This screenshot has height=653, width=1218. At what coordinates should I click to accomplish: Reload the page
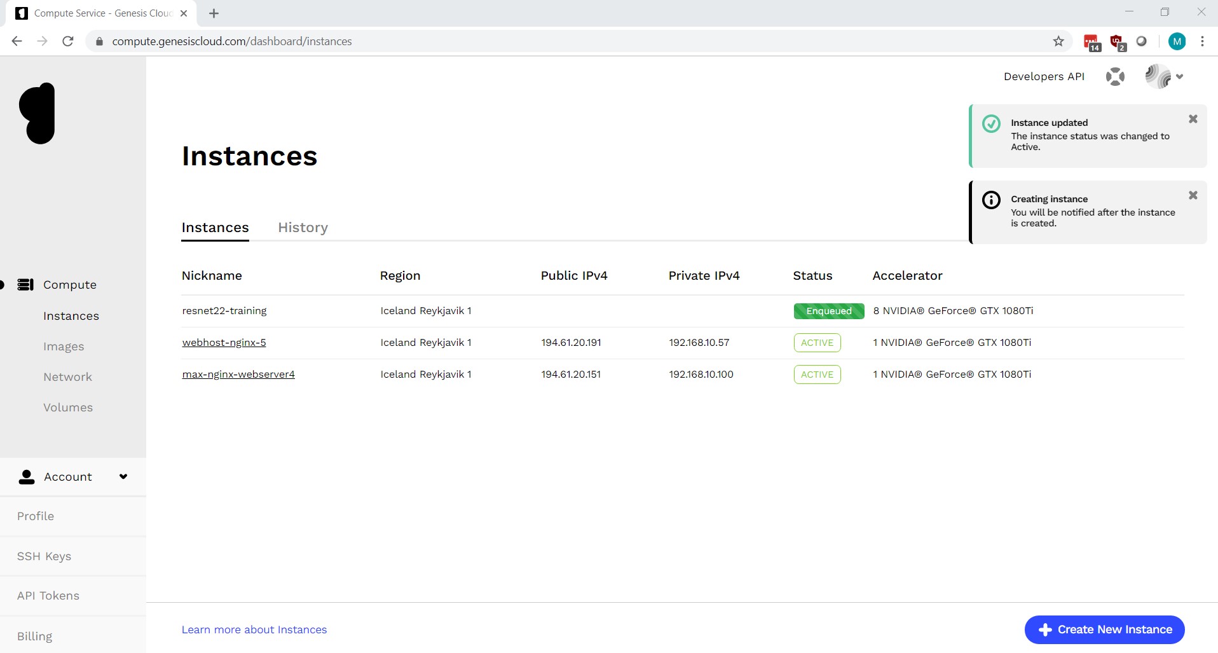click(68, 41)
